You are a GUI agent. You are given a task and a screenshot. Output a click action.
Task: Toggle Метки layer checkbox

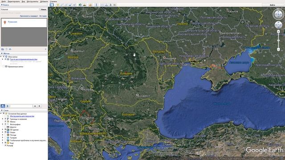point(5,122)
